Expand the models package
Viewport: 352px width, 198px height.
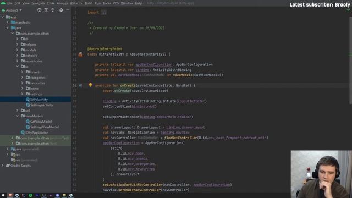click(x=17, y=50)
